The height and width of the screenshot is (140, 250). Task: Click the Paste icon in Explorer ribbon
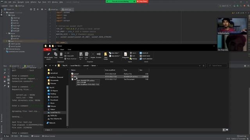pos(61,54)
